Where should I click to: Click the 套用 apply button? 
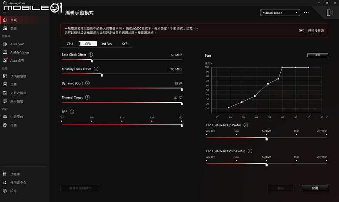[315, 188]
